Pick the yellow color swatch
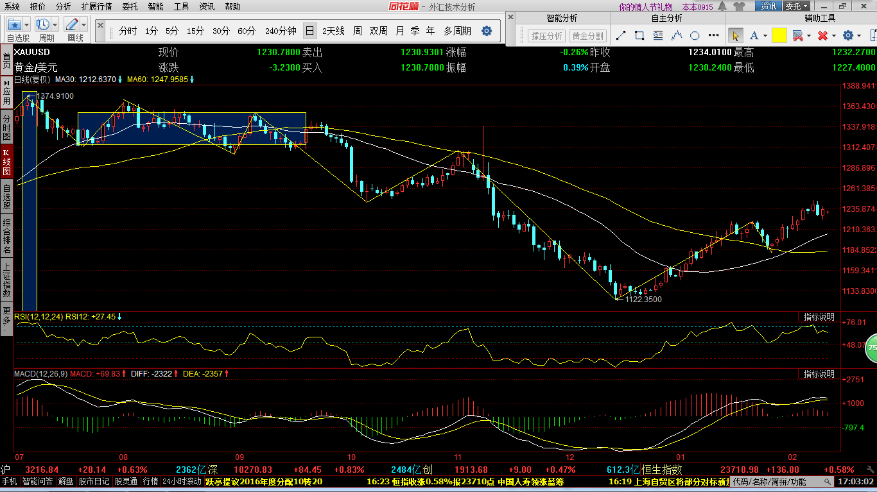 (779, 35)
